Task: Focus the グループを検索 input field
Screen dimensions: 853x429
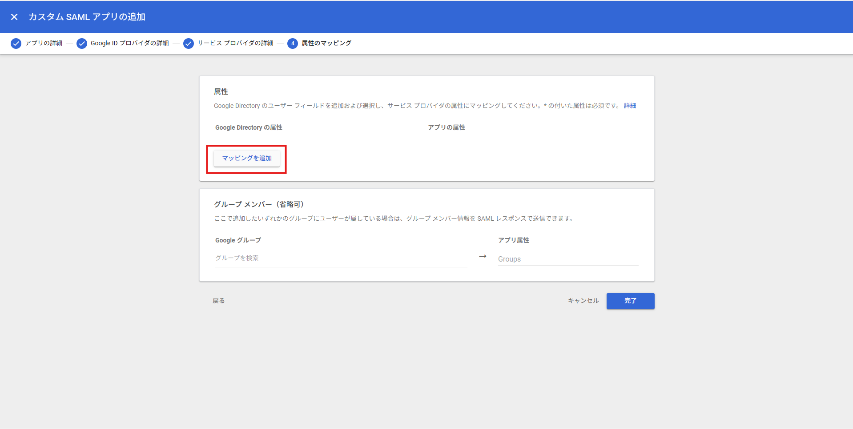Action: pos(341,258)
